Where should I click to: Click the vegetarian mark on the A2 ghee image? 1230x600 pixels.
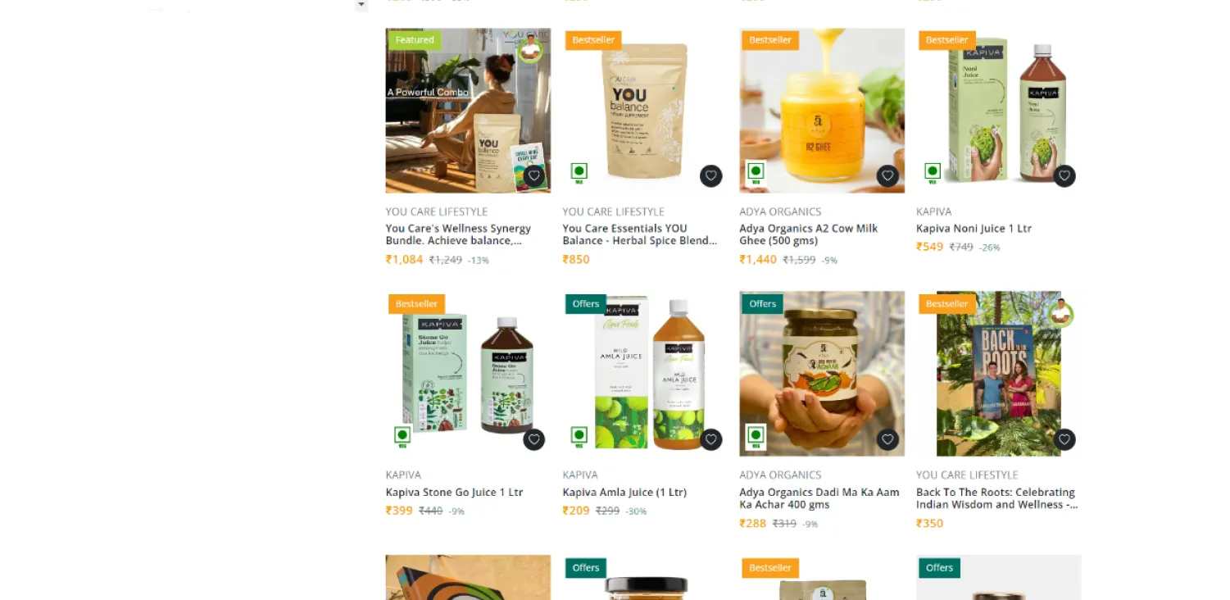(x=756, y=173)
